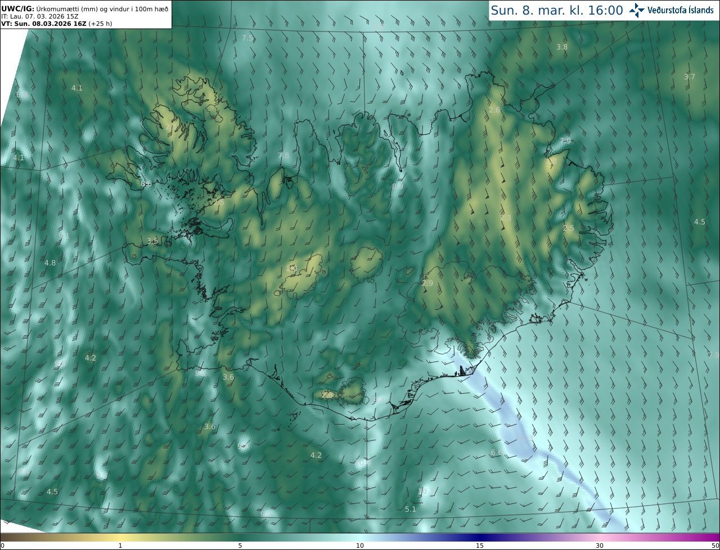Click the color scale label "15"
720x550 pixels.
[480, 546]
